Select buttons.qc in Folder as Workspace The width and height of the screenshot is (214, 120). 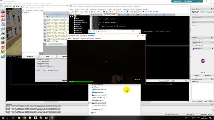(x=79, y=28)
